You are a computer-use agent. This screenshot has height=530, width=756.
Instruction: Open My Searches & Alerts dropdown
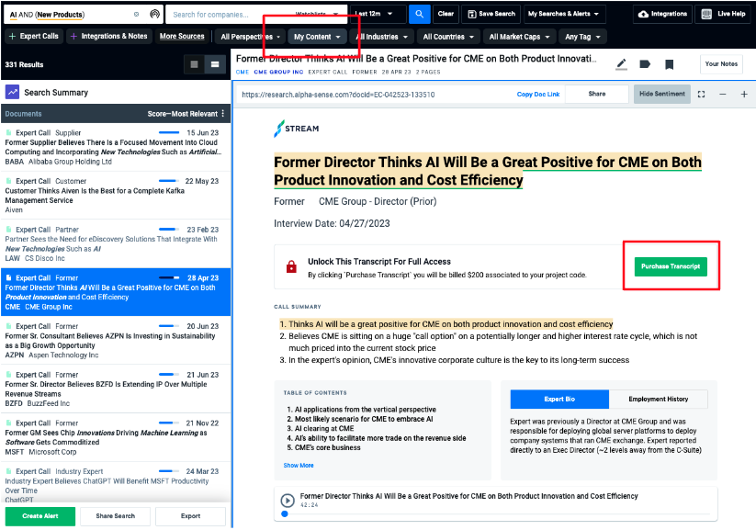click(x=563, y=14)
